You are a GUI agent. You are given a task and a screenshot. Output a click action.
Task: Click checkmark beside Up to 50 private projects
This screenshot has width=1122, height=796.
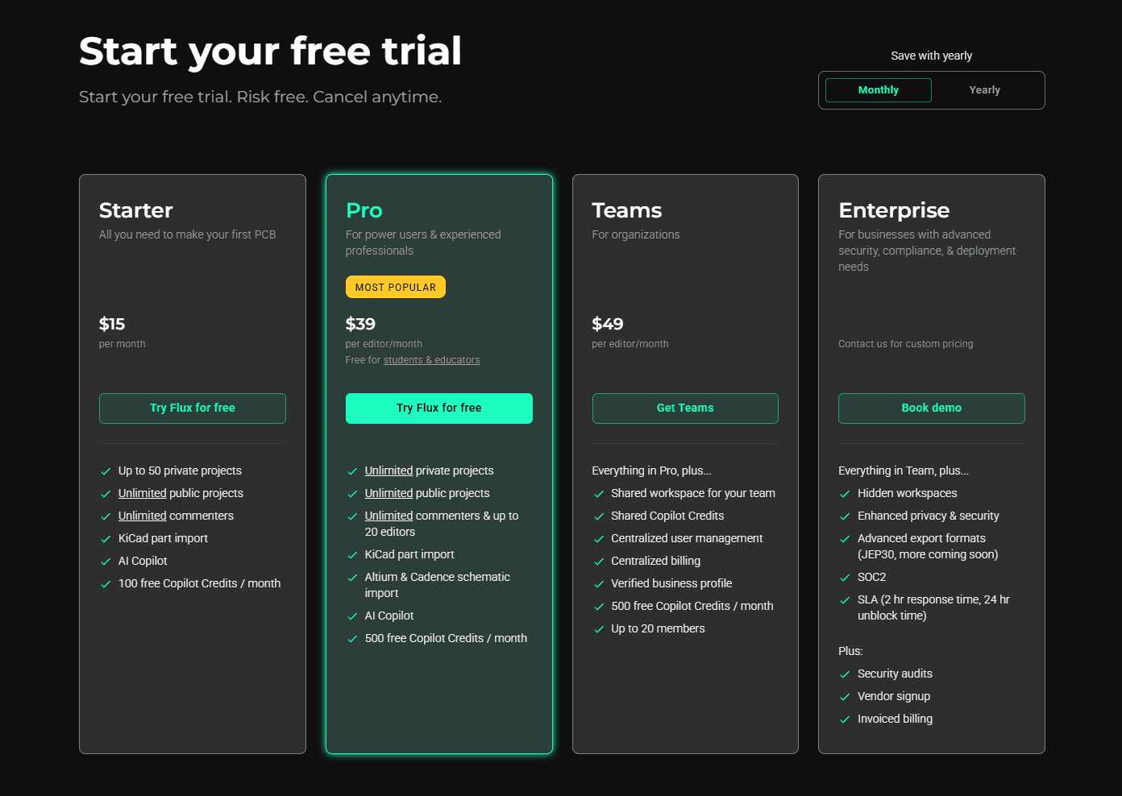pos(106,471)
